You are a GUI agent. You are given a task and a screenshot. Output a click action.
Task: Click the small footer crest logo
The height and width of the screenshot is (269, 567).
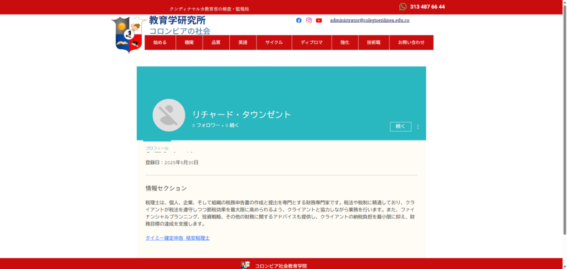point(245,265)
